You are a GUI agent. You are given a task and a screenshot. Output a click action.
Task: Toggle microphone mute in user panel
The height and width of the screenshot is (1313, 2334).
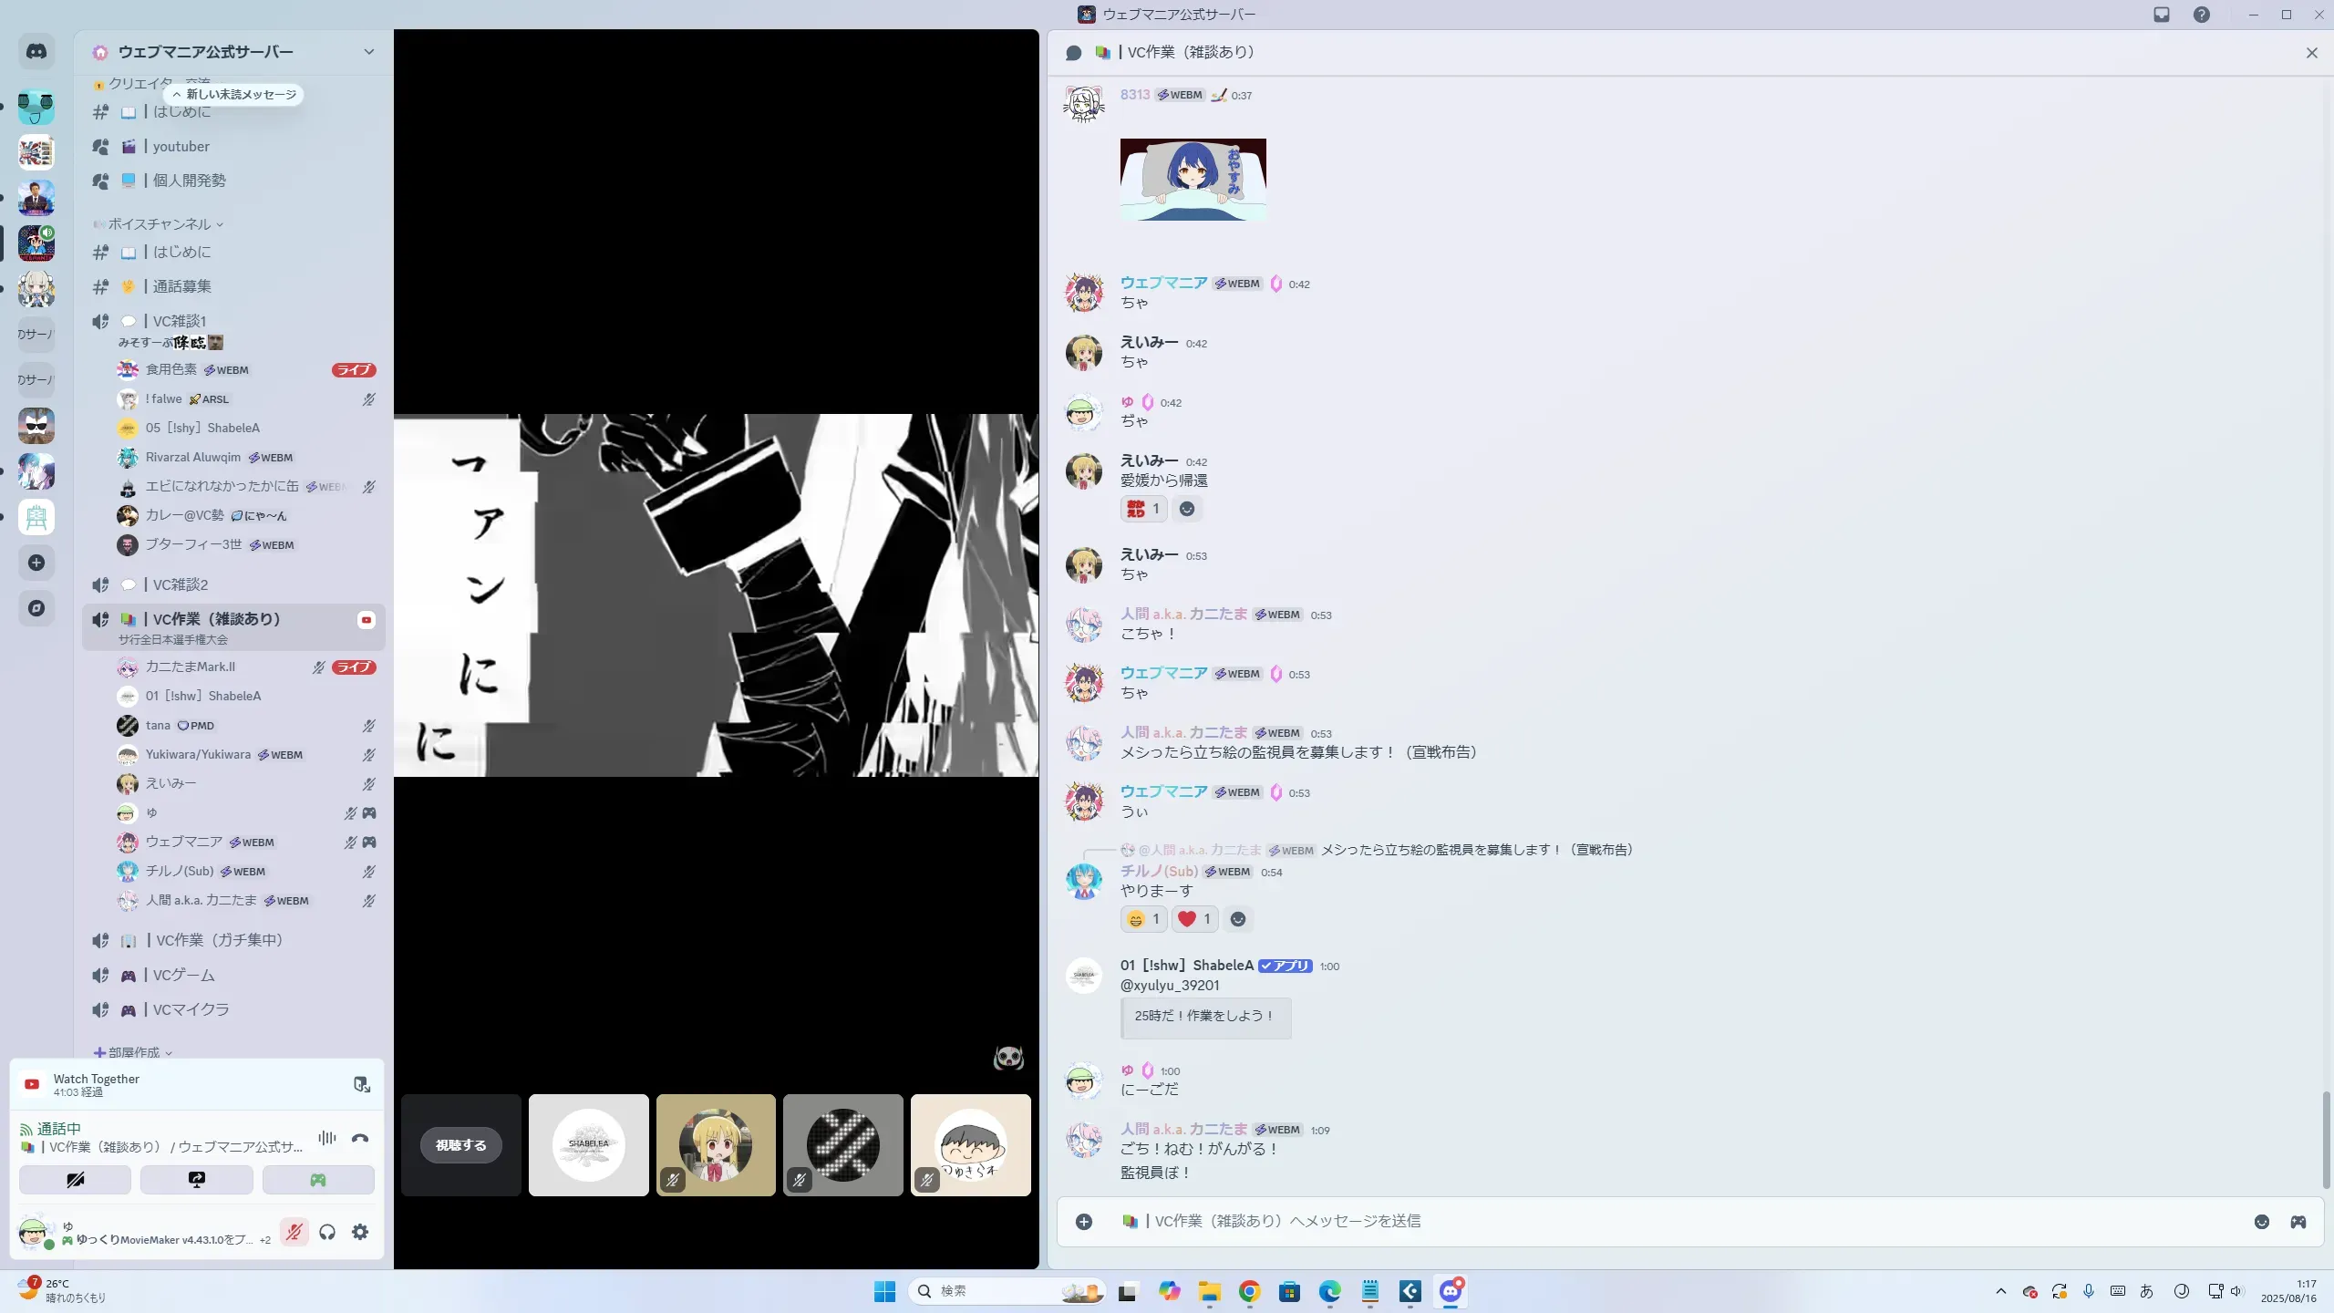pyautogui.click(x=294, y=1232)
